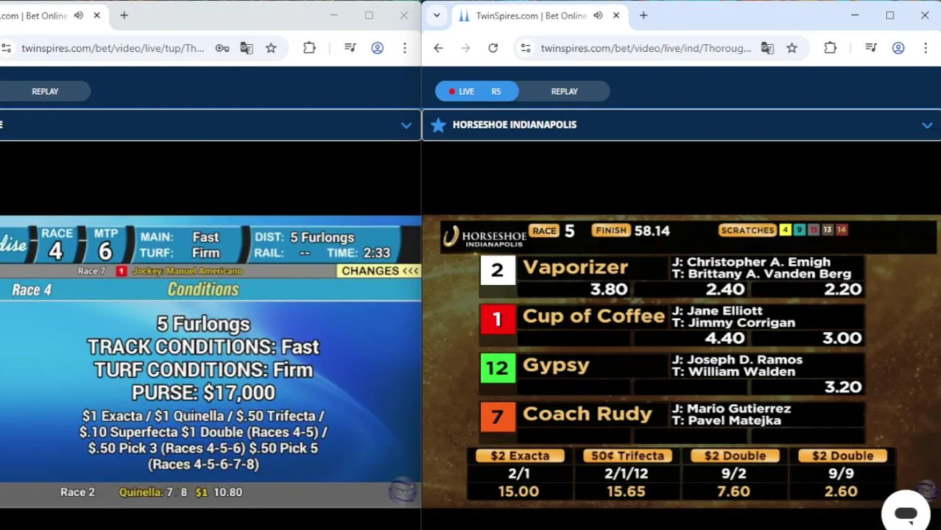
Task: Open password key icon in left address bar
Action: point(222,48)
